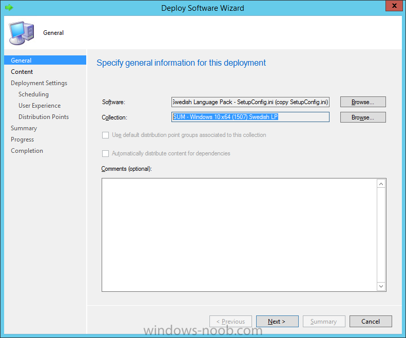Click the 'Specify general information for this deployment' heading
406x338 pixels.
181,63
